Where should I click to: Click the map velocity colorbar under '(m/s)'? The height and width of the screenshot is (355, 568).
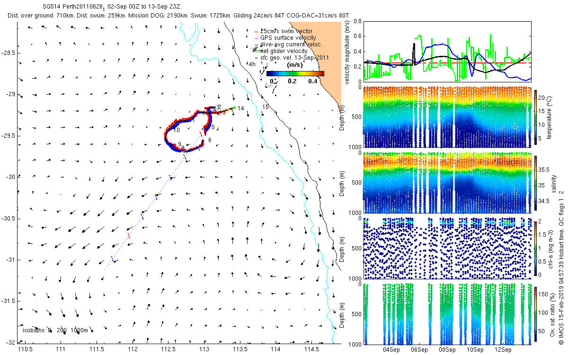[x=295, y=73]
